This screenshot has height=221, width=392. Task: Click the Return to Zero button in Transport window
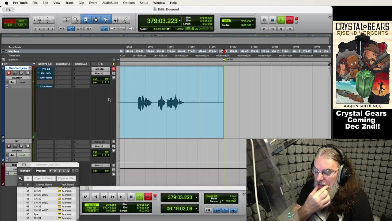95,197
